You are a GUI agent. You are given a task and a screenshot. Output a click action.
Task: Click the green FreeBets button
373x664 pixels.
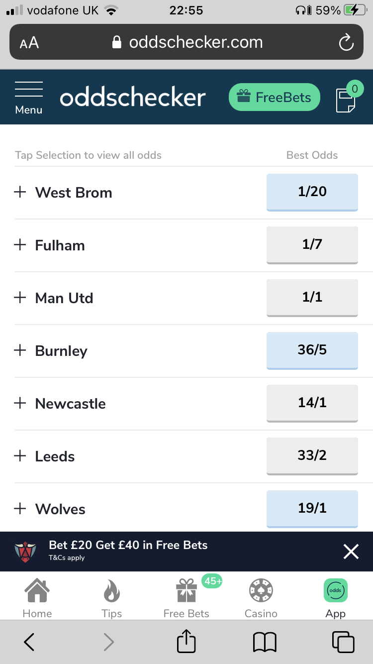(275, 97)
